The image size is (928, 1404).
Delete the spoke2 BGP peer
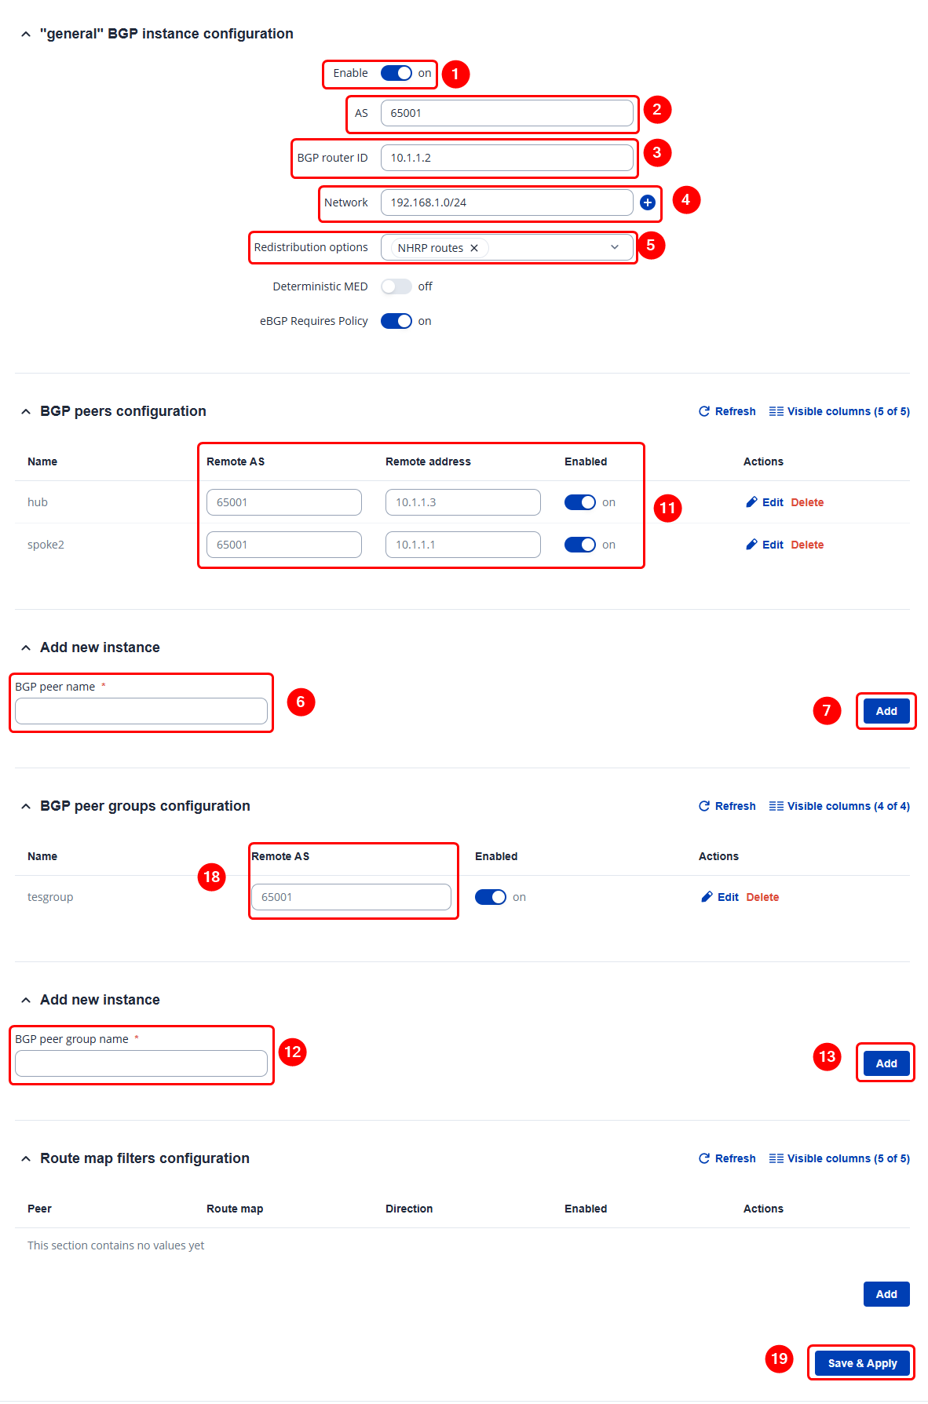click(807, 545)
